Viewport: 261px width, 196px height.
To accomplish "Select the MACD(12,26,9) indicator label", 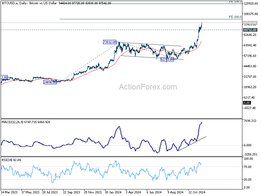I will pyautogui.click(x=13, y=122).
